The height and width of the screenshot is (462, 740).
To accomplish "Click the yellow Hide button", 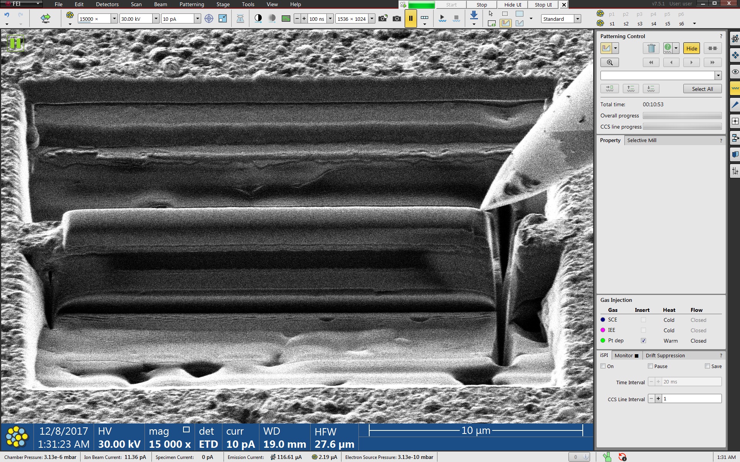I will click(691, 48).
